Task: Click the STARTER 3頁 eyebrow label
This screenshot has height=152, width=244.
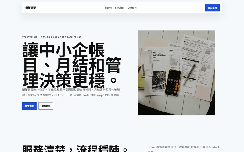Action: click(x=30, y=37)
